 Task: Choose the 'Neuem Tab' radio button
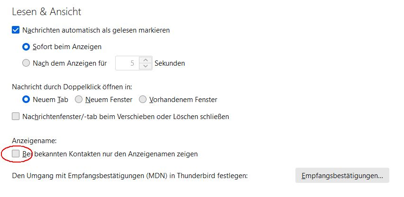pos(27,100)
